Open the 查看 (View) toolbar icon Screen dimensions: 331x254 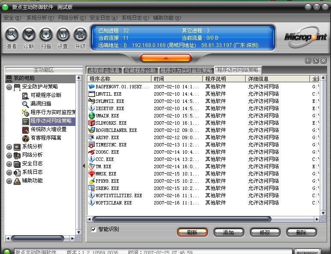point(12,34)
